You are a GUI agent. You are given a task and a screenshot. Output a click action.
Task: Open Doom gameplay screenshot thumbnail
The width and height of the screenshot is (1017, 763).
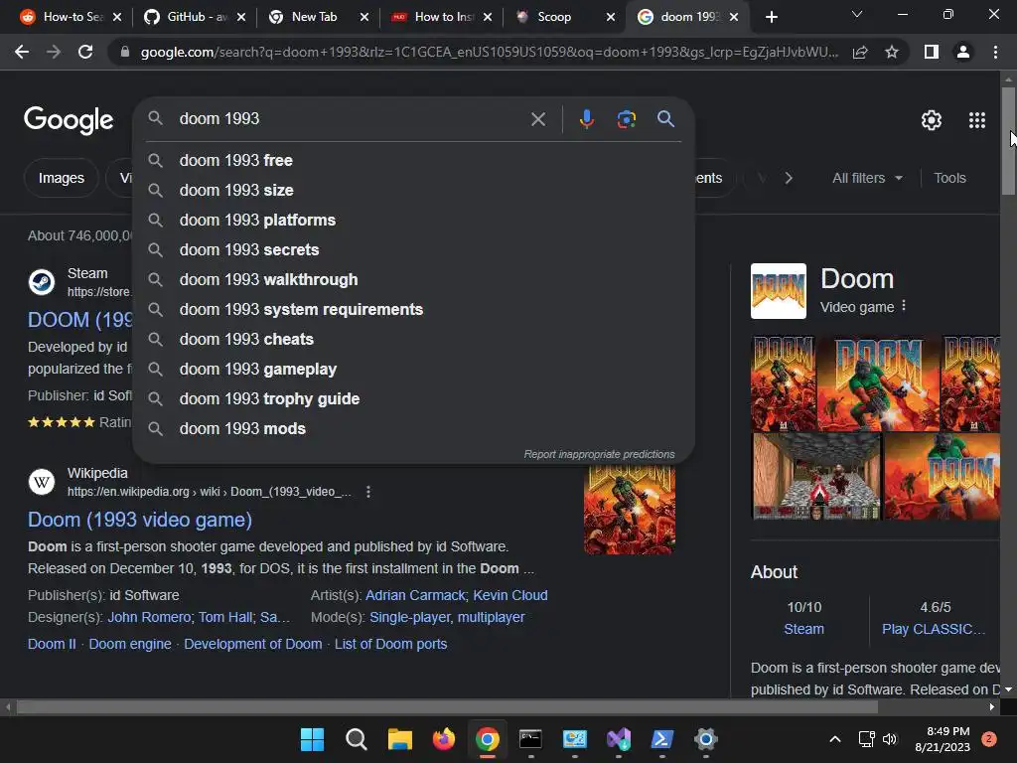coord(816,476)
